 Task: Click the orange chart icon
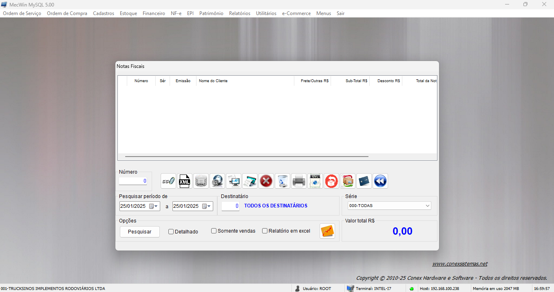click(327, 231)
